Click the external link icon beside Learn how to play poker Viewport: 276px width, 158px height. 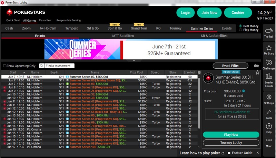(x=223, y=153)
